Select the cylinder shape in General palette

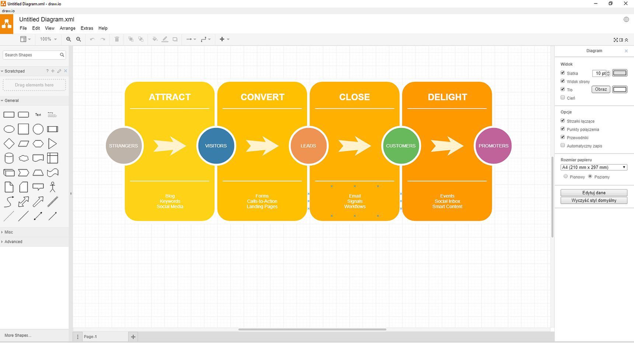pos(9,158)
